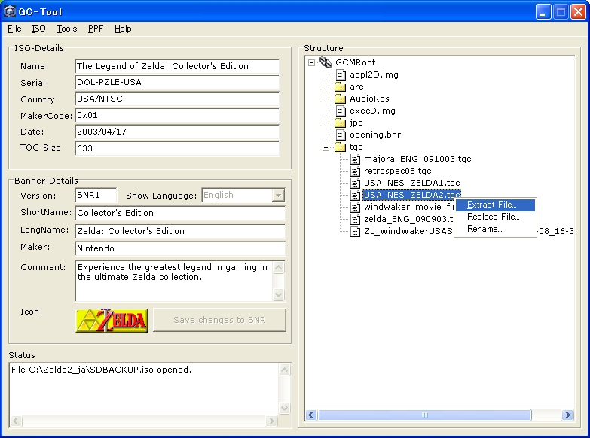Click the Version field BNR1

point(96,195)
